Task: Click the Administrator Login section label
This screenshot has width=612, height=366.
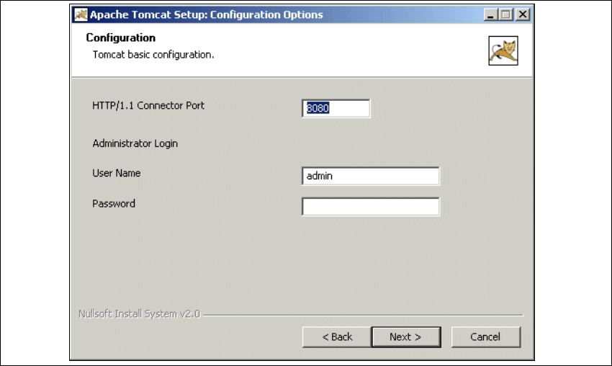Action: click(135, 143)
